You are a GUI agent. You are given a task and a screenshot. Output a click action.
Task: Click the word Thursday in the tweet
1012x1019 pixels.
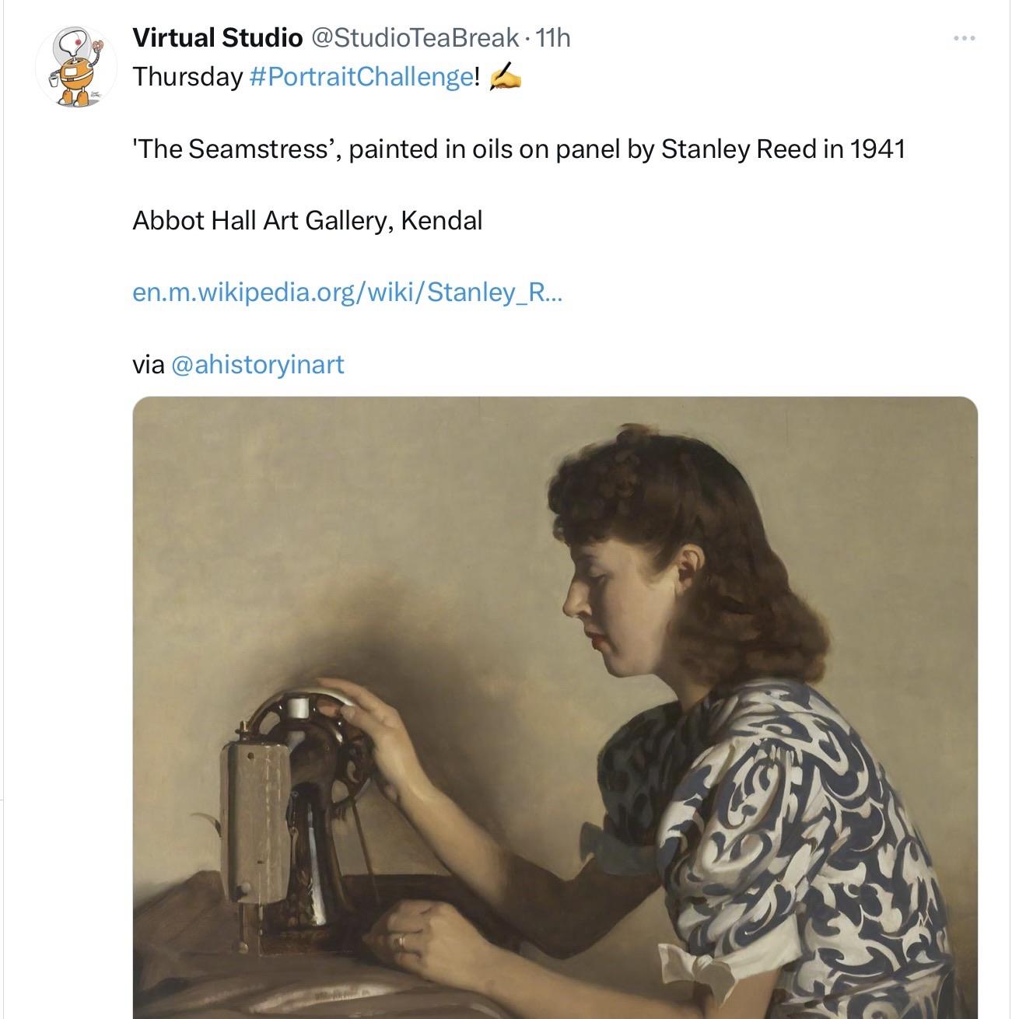pos(187,77)
